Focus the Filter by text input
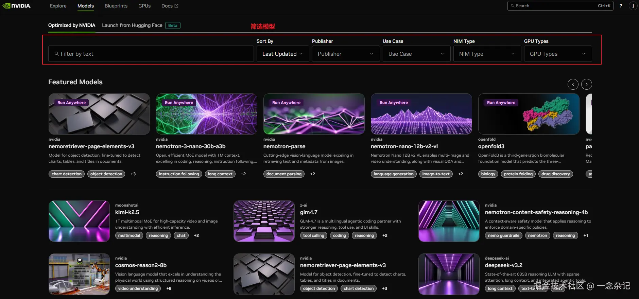The height and width of the screenshot is (299, 639). [151, 54]
